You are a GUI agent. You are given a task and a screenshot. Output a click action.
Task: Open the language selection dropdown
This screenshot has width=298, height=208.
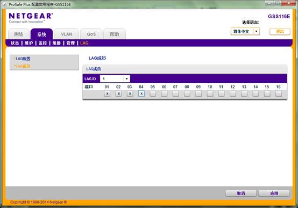coord(245,31)
